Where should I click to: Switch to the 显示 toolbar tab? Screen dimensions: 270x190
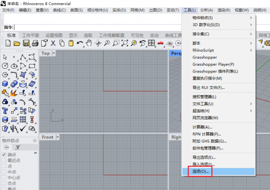[x=73, y=35]
